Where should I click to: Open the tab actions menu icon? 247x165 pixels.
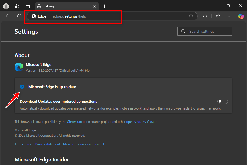point(28,6)
